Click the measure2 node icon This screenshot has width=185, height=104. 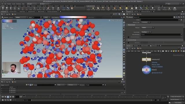(147, 60)
